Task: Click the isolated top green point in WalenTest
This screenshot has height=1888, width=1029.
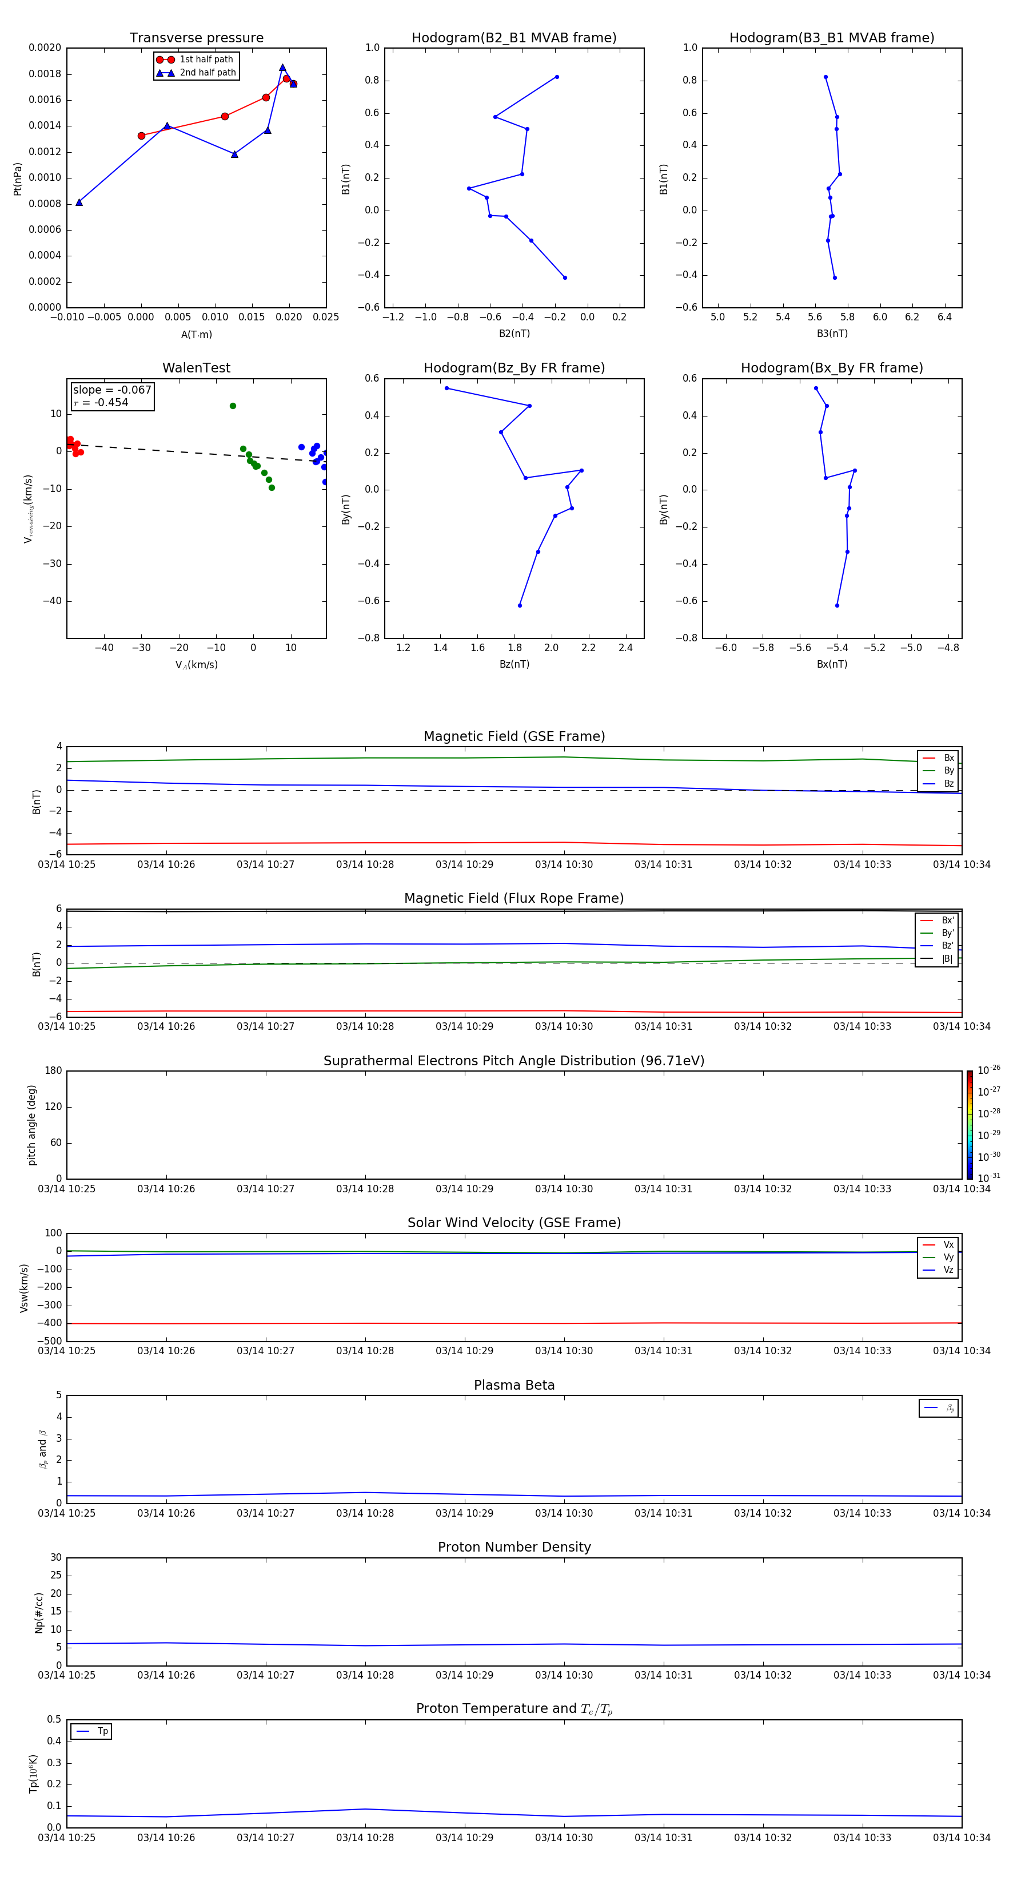Action: click(x=233, y=406)
